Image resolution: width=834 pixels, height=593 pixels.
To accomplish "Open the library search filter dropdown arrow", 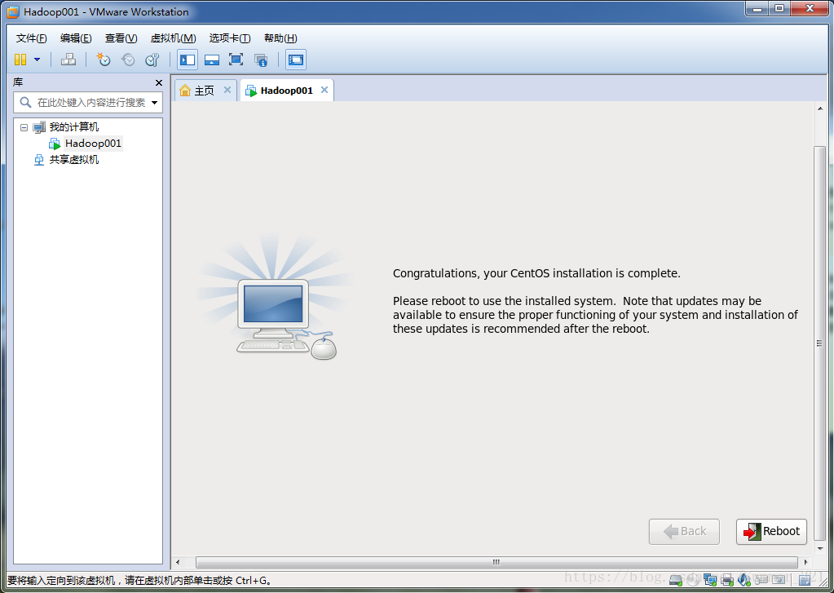I will pos(154,102).
